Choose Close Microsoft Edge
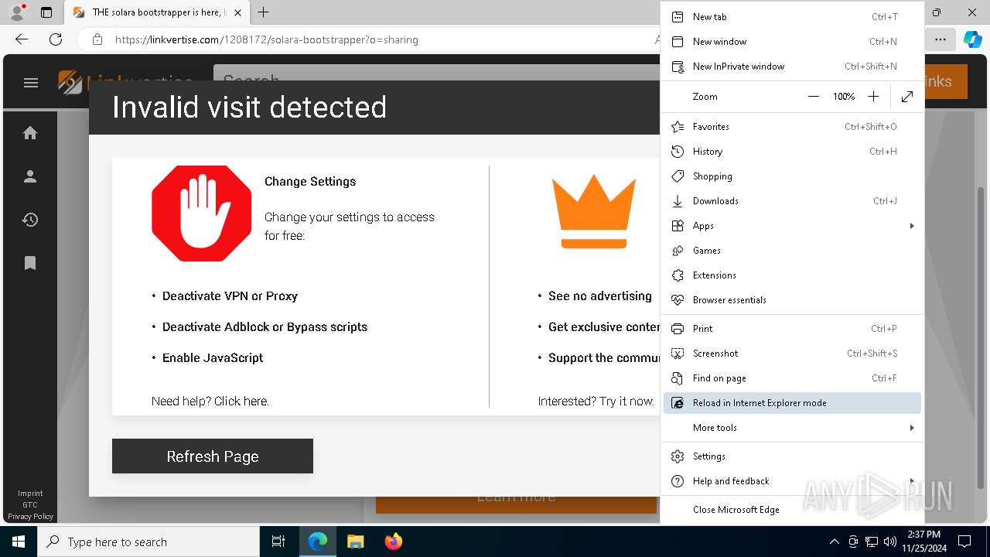 792,510
